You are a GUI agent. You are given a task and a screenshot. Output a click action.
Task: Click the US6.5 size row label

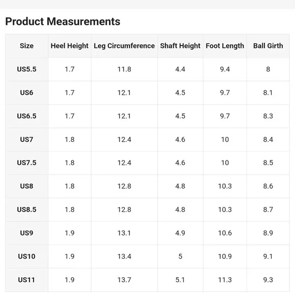point(27,116)
